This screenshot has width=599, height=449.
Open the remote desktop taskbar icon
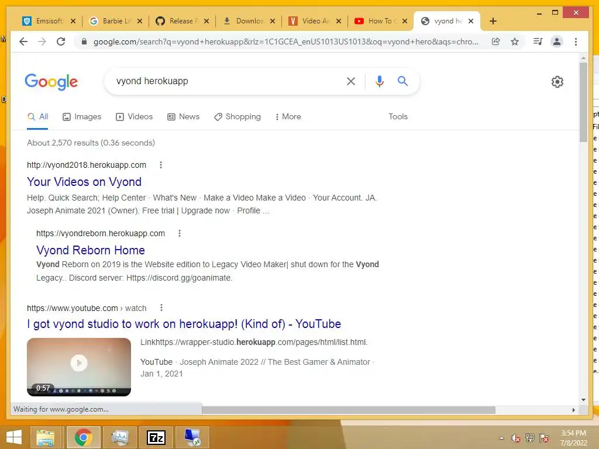pyautogui.click(x=192, y=437)
